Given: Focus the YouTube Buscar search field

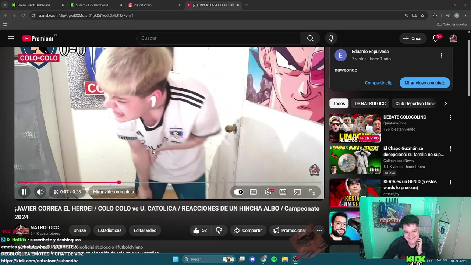Looking at the screenshot, I should point(219,38).
